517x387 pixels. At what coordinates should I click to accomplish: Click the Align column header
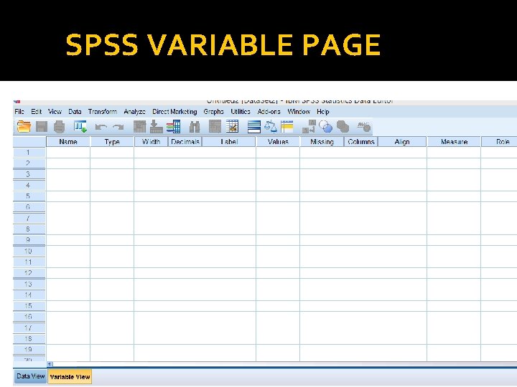click(x=402, y=142)
